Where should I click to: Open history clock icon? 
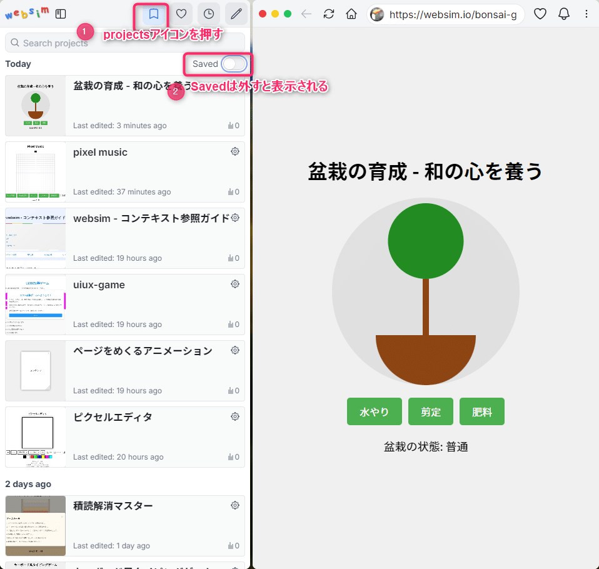(x=209, y=14)
